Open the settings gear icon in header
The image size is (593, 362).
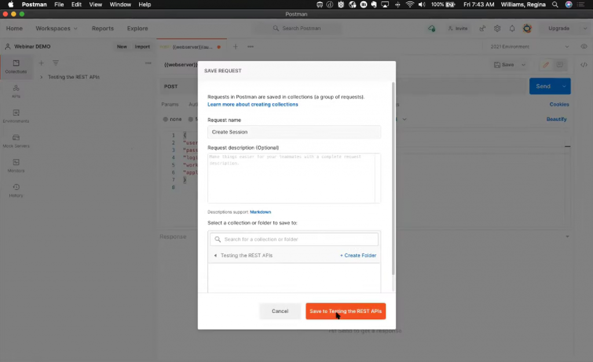497,28
